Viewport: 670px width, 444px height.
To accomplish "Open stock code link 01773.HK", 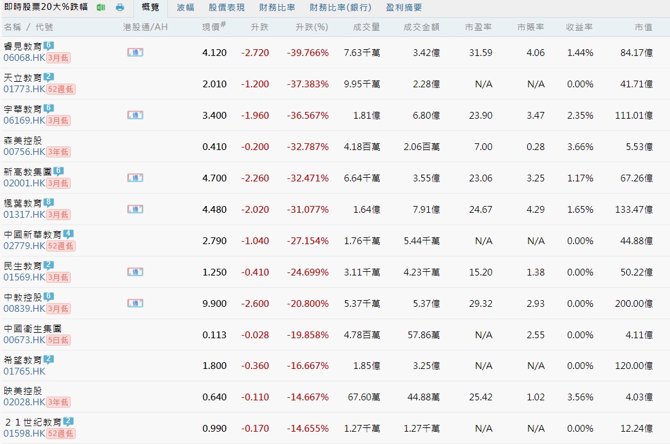I will click(25, 89).
